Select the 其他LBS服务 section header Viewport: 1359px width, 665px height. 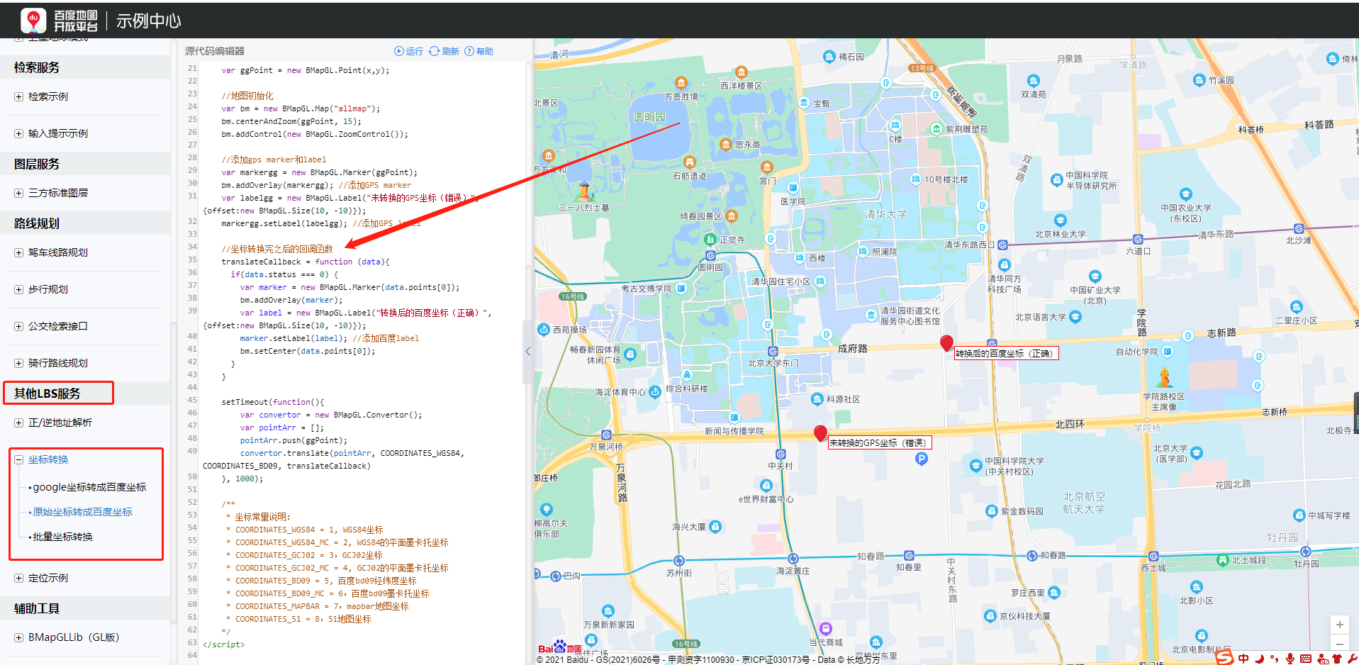point(47,393)
